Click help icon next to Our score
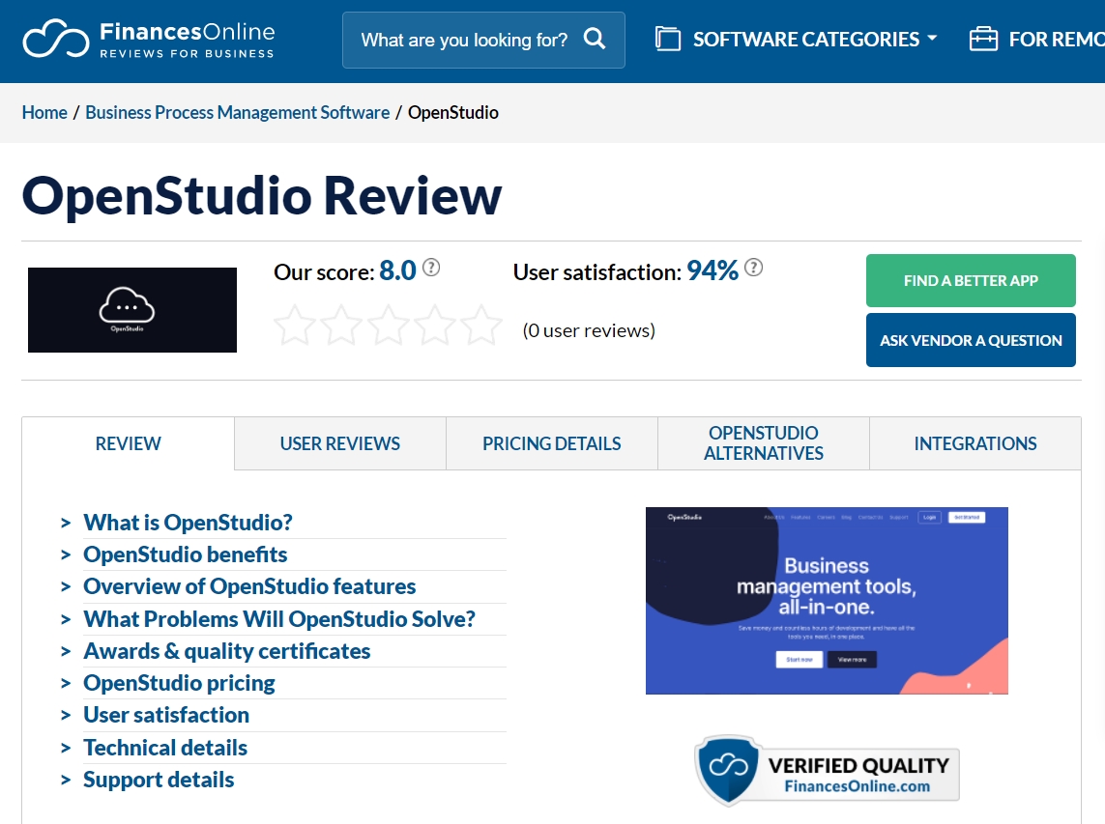The width and height of the screenshot is (1105, 824). click(431, 268)
